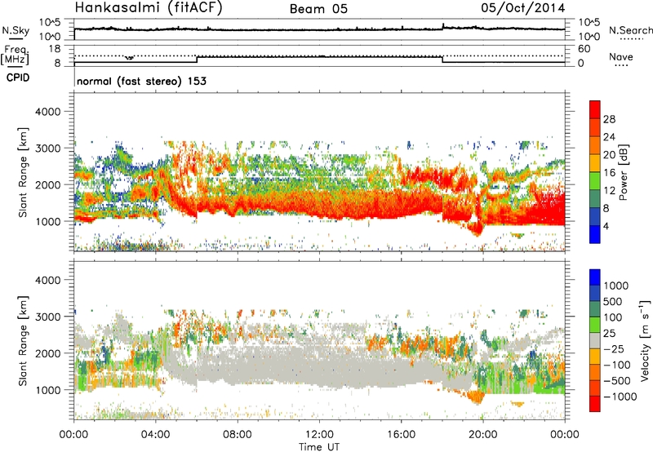This screenshot has width=653, height=452.
Task: Click the 'N.Search' legend label
Action: pyautogui.click(x=630, y=30)
